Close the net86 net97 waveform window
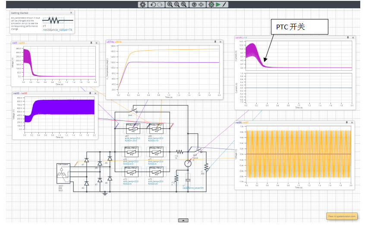Image resolution: width=365 pixels, height=228 pixels. pos(352,123)
